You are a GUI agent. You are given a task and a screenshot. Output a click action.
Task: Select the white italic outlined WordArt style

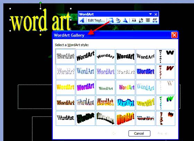(x=65, y=72)
